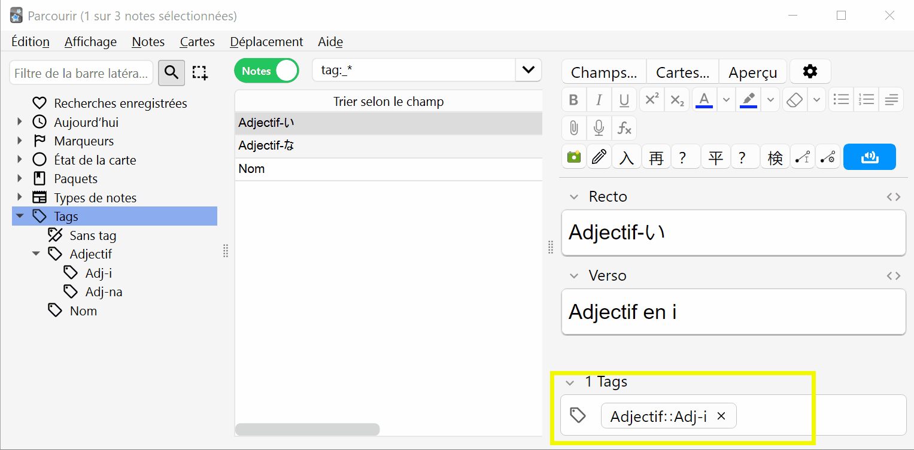This screenshot has height=450, width=914.
Task: Apply underline formatting
Action: [624, 100]
